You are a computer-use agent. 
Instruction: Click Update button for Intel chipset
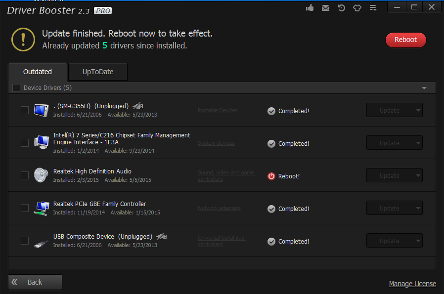coord(390,143)
